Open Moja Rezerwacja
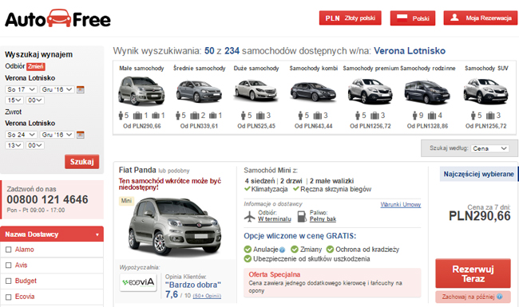519x307 pixels. [x=480, y=18]
